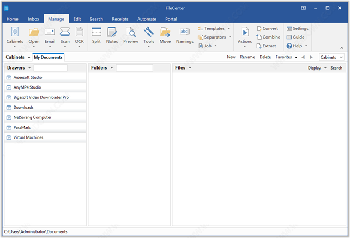Open the Cabinets label dropdown arrow
The image size is (350, 238).
pyautogui.click(x=29, y=58)
